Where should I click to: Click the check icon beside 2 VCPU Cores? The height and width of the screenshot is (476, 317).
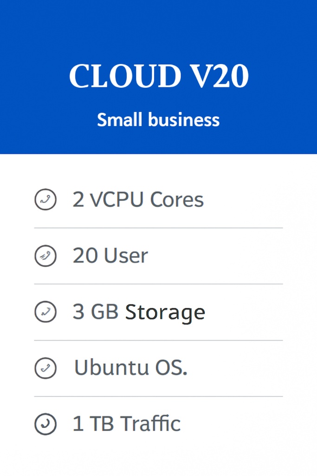45,200
